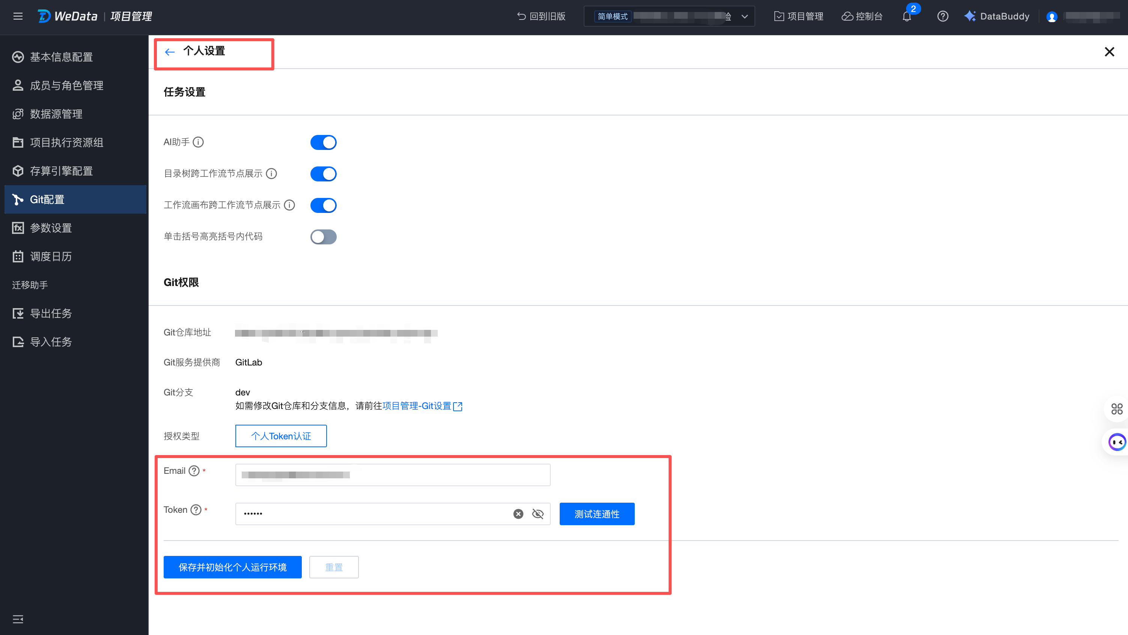Image resolution: width=1128 pixels, height=635 pixels.
Task: Click the 测试连通性 button
Action: [x=596, y=514]
